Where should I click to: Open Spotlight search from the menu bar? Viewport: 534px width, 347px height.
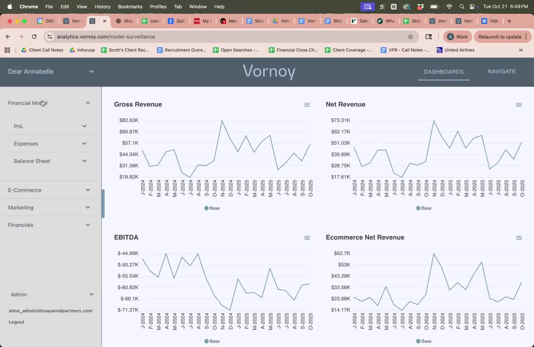tap(462, 6)
